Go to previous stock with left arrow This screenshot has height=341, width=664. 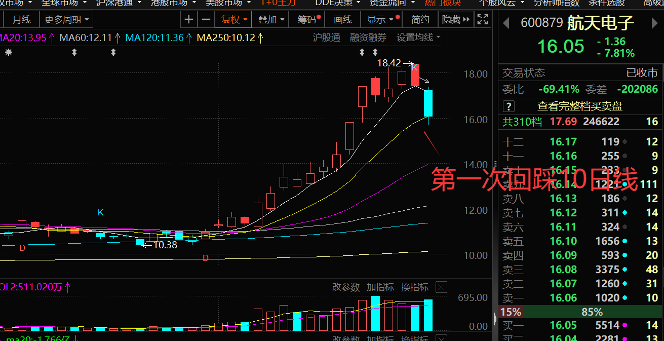(x=505, y=23)
